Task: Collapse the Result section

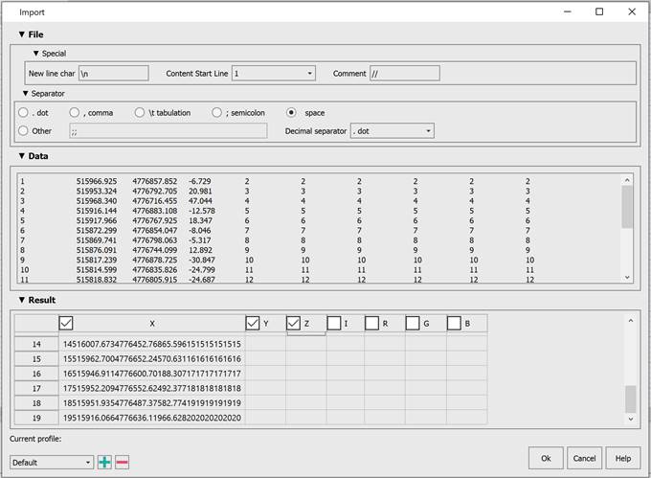Action: point(22,300)
